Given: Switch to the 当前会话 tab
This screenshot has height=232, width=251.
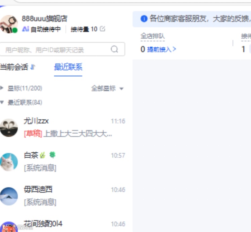Looking at the screenshot, I should tap(14, 67).
